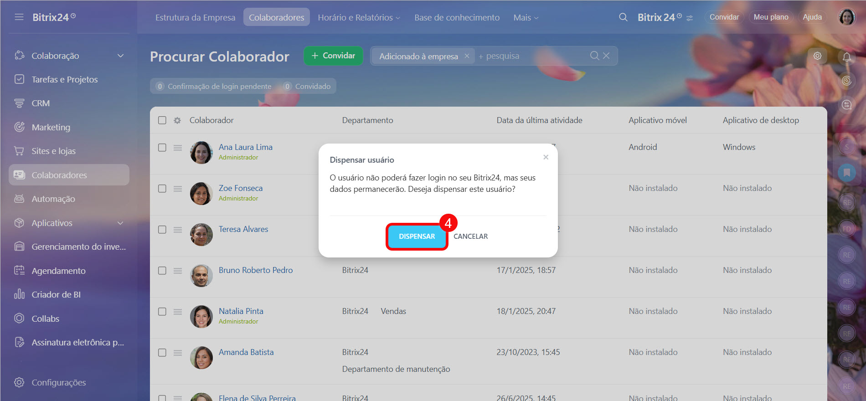Click the green Convidar button
Viewport: 866px width, 401px height.
click(333, 56)
